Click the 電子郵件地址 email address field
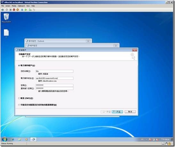 [54, 78]
